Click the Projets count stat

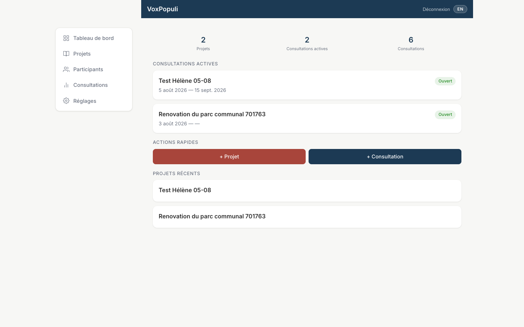203,43
